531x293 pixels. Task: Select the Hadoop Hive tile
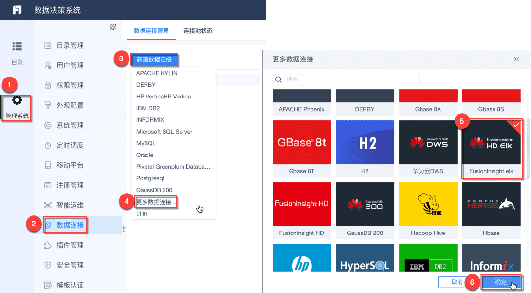click(x=428, y=211)
